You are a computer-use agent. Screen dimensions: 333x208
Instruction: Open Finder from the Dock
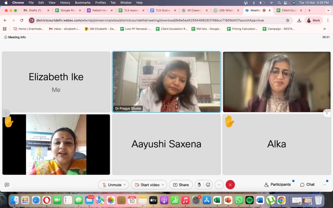(x=15, y=200)
